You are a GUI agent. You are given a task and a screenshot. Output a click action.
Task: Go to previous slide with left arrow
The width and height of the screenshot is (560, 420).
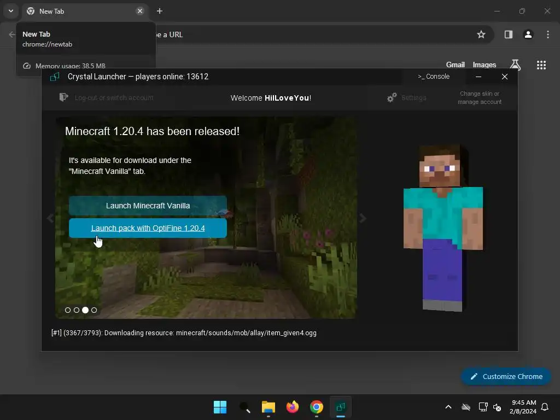50,218
